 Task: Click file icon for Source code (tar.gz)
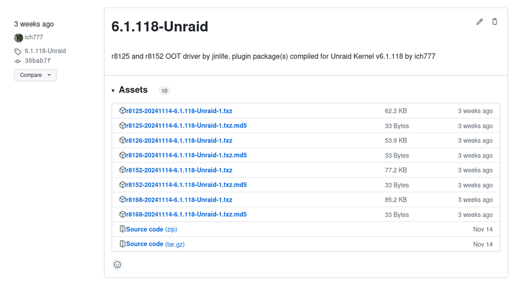122,244
